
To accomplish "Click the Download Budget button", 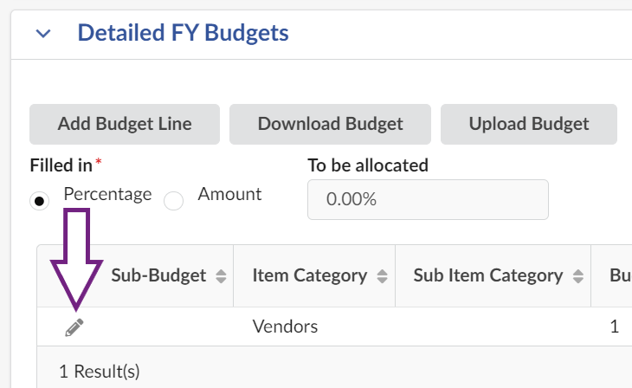I will [x=330, y=124].
